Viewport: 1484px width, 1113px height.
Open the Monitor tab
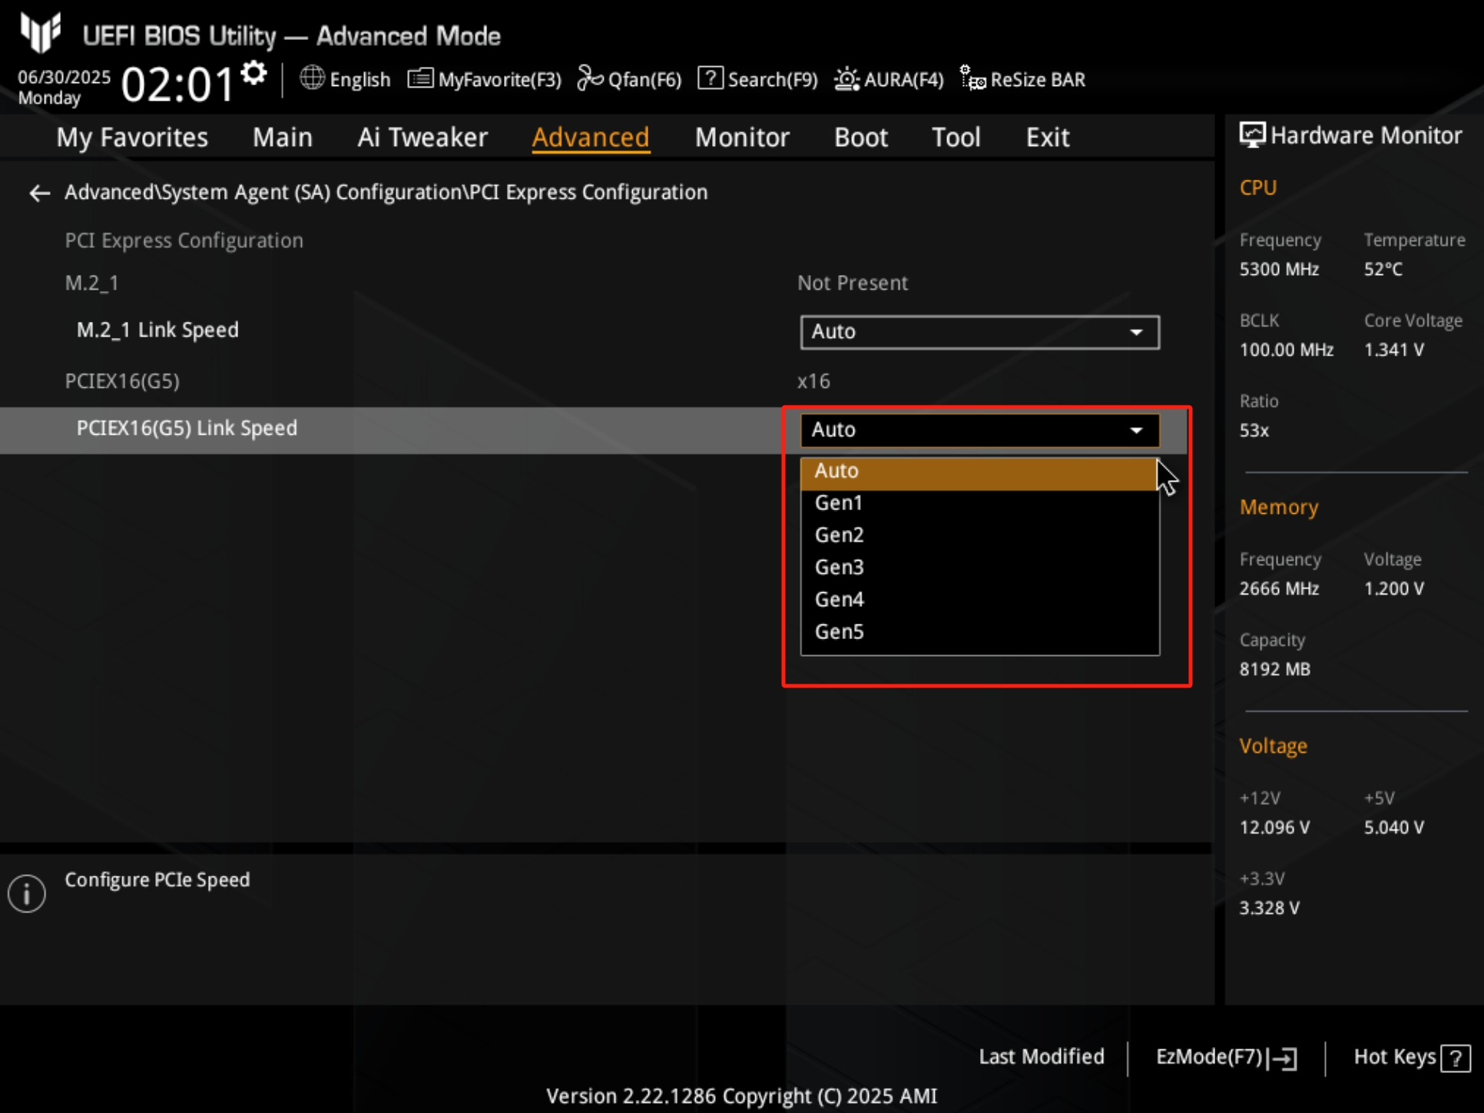tap(741, 137)
